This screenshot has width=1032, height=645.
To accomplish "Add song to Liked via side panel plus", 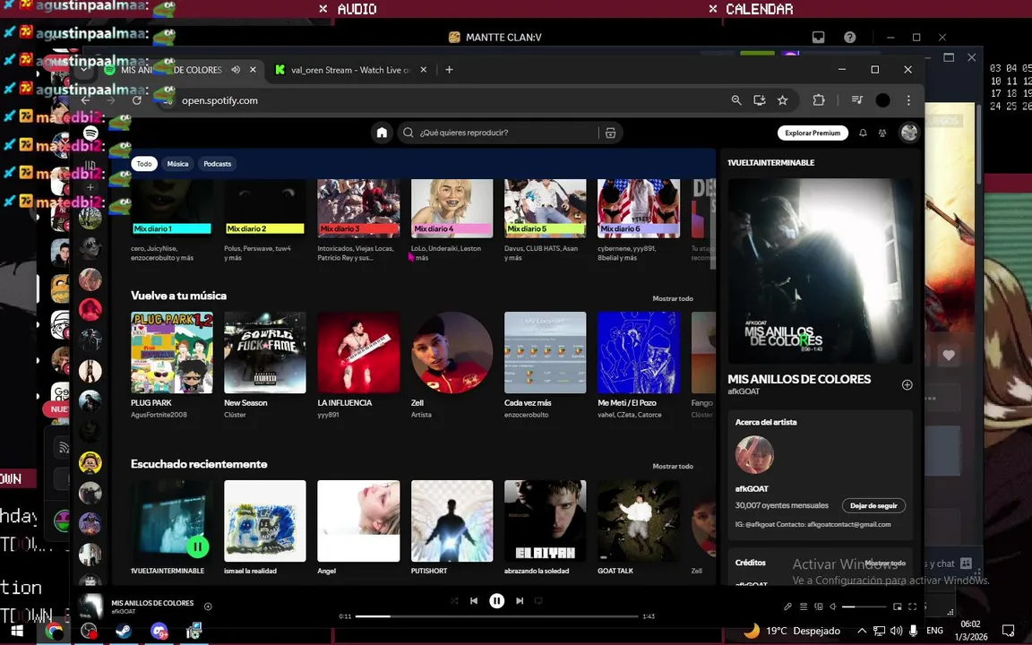I will click(907, 385).
